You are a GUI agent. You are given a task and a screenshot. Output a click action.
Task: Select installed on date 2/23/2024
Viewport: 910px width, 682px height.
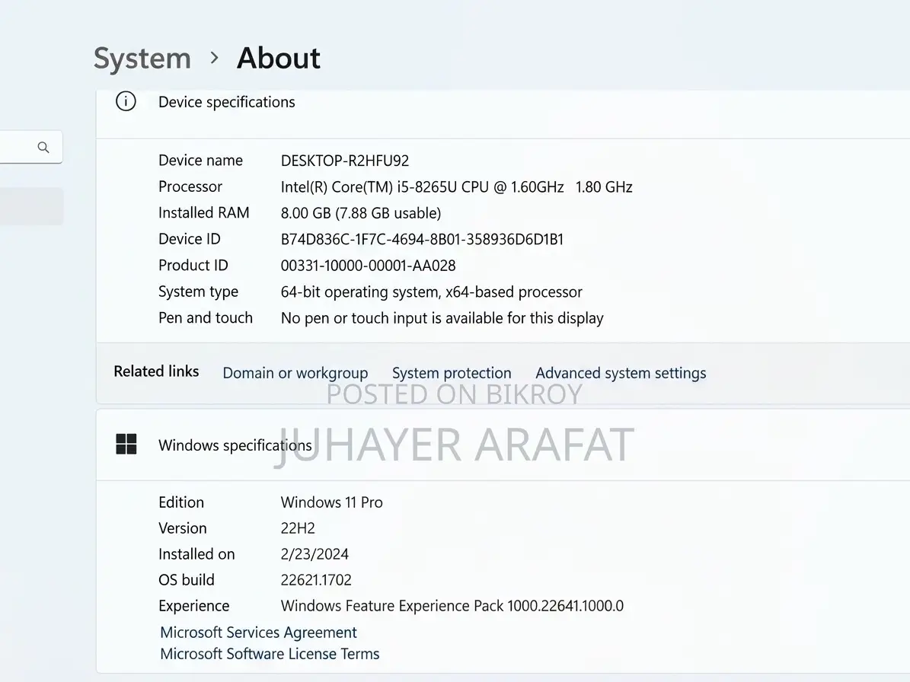315,554
